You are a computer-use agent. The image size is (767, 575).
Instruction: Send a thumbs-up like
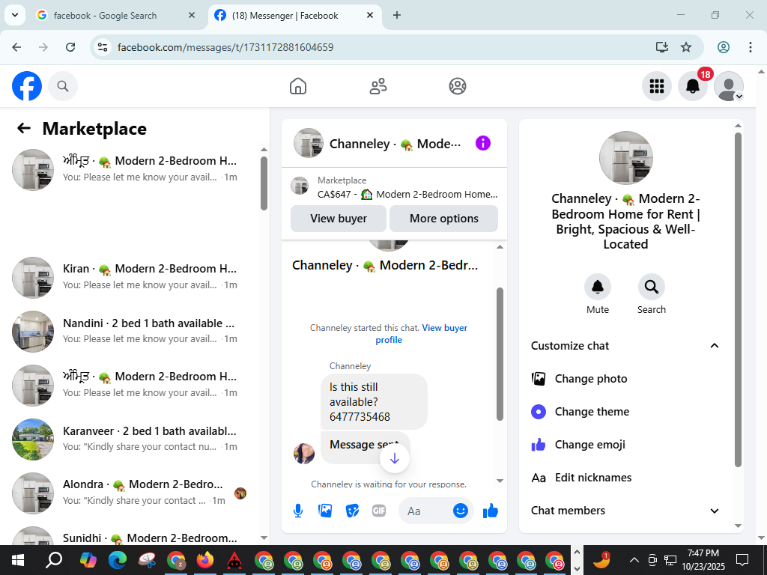(x=490, y=511)
